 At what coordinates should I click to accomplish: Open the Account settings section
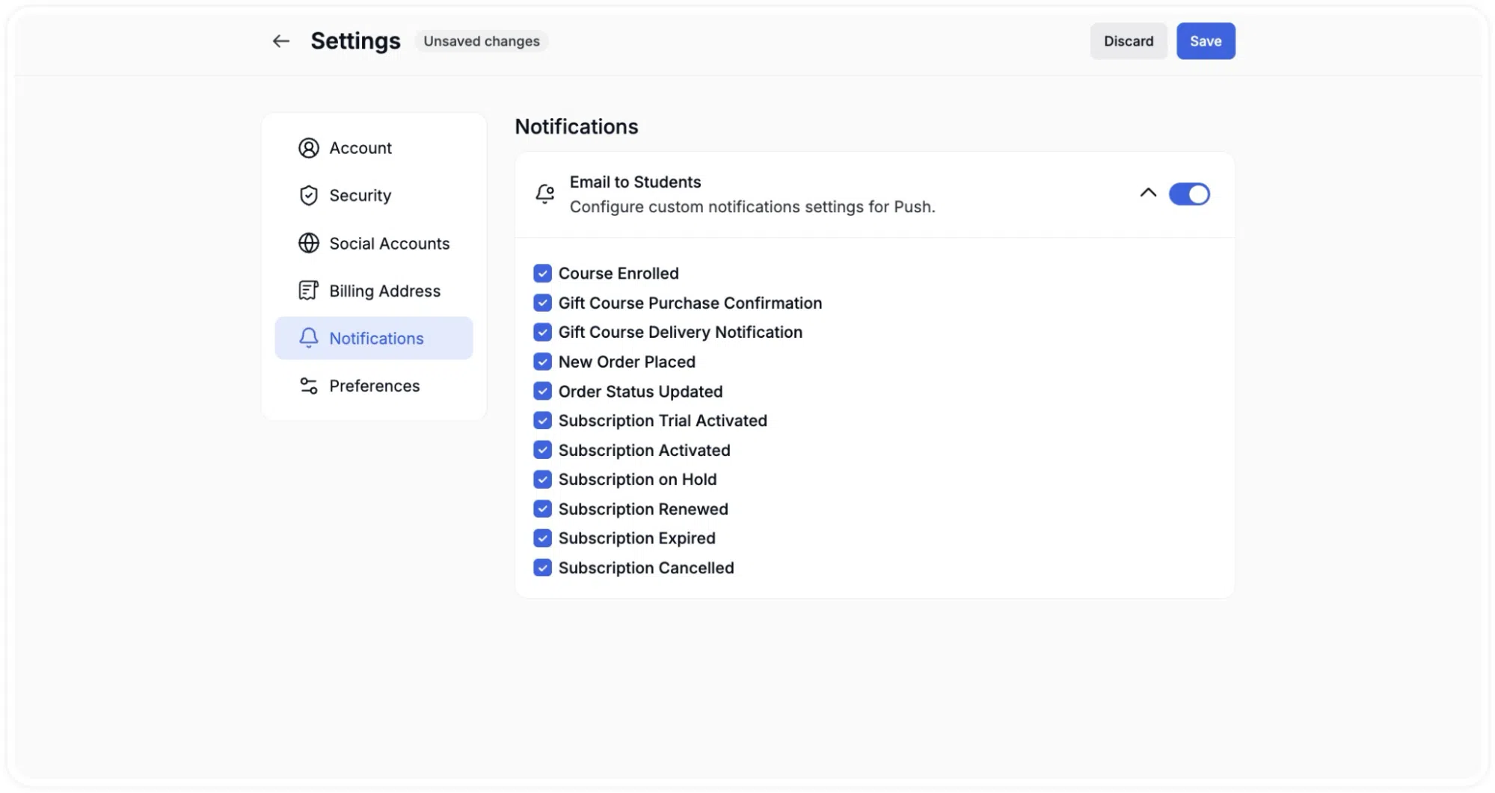[x=374, y=148]
